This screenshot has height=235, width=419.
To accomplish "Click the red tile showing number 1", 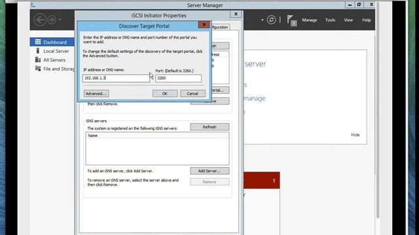I will (x=262, y=180).
